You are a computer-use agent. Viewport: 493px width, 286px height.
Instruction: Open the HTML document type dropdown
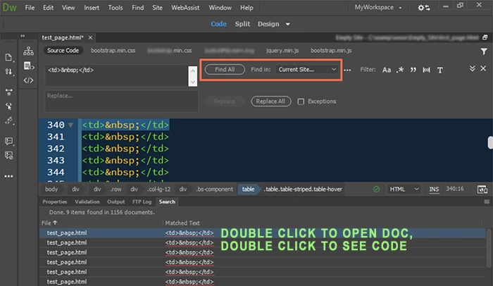tap(404, 189)
